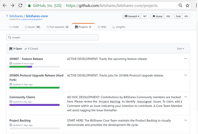Screen dimensions: 198x134
Task: Open the Unwatch dropdown
Action: click(x=132, y=16)
